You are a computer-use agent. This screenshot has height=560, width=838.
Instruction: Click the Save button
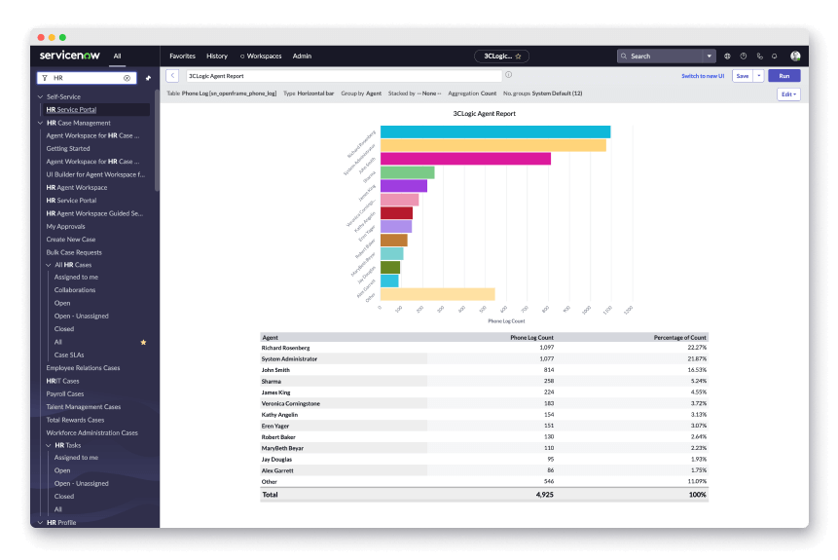tap(743, 76)
